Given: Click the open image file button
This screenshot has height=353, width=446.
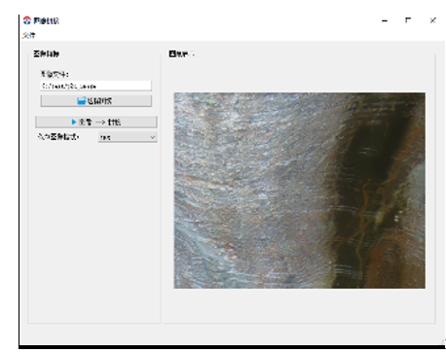Looking at the screenshot, I should [95, 101].
